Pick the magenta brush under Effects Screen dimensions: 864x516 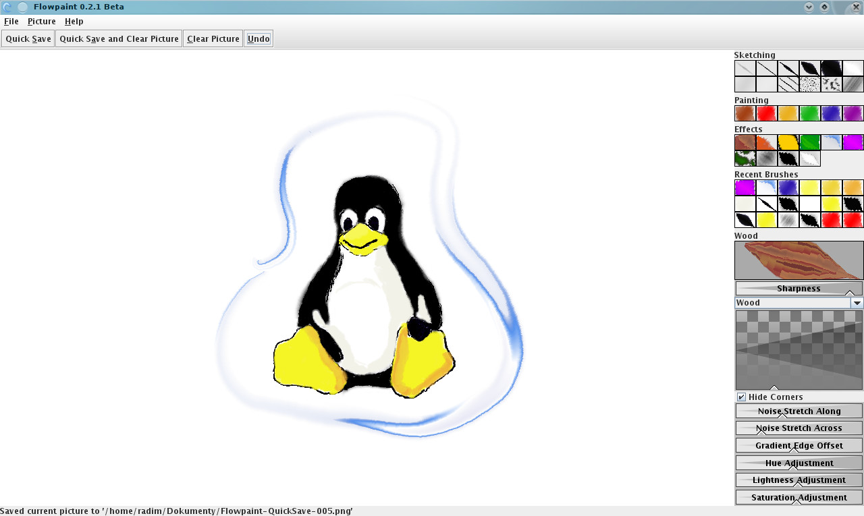pyautogui.click(x=853, y=142)
